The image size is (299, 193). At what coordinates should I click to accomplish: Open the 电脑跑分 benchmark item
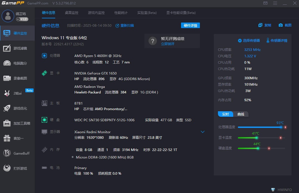tap(17, 63)
